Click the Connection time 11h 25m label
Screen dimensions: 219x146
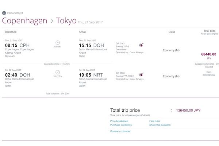[57, 64]
